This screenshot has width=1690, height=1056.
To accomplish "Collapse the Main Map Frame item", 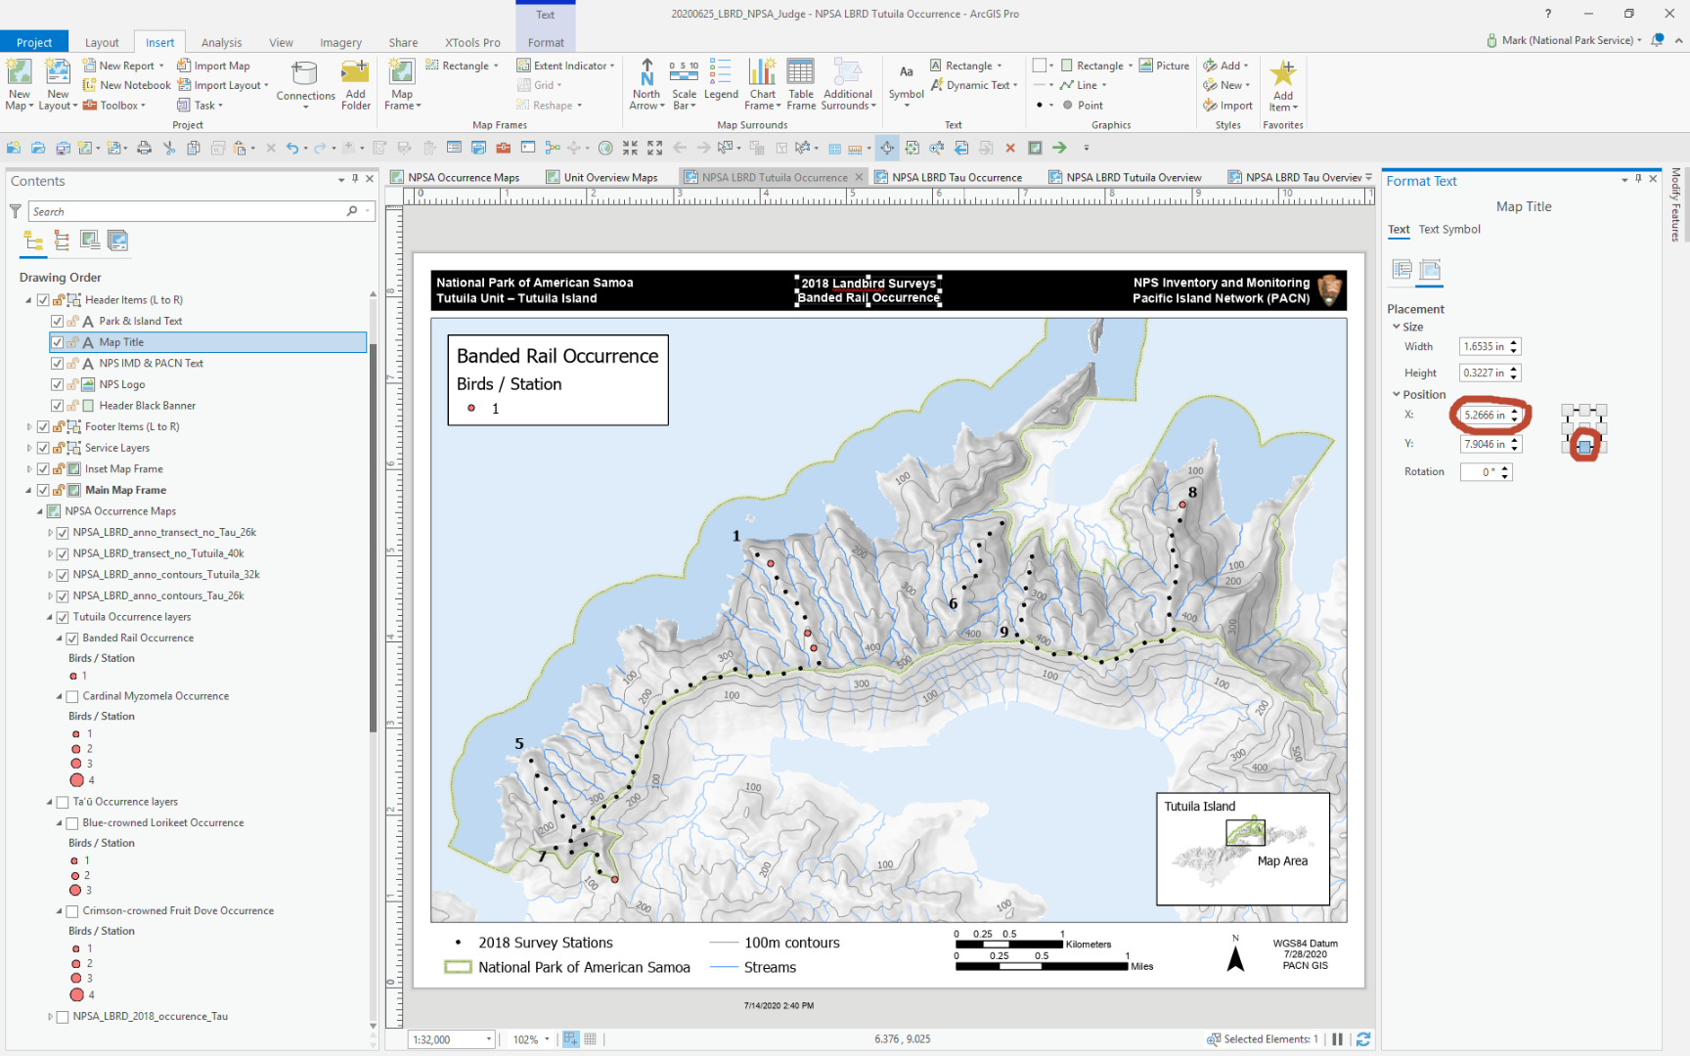I will 28,490.
